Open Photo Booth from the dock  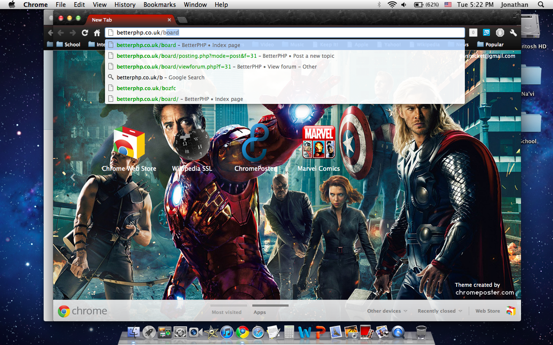(x=366, y=332)
